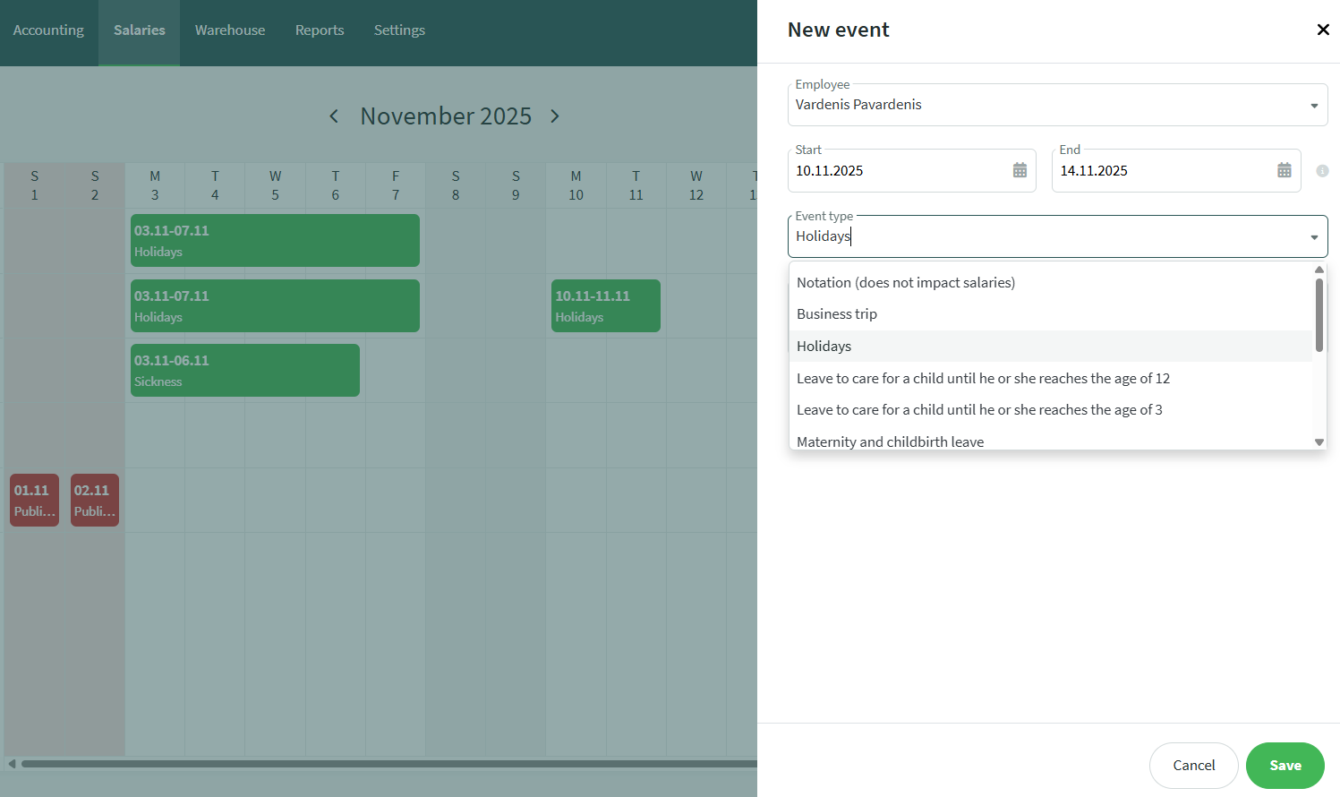The height and width of the screenshot is (797, 1340).
Task: Go to next month after November 2025
Action: 555,116
